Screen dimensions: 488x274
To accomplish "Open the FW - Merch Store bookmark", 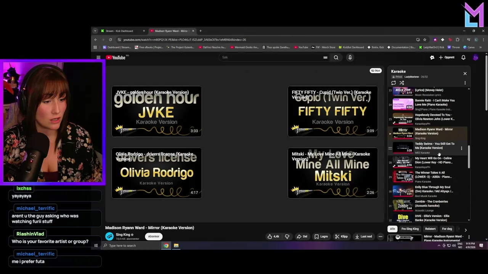I will click(x=323, y=47).
